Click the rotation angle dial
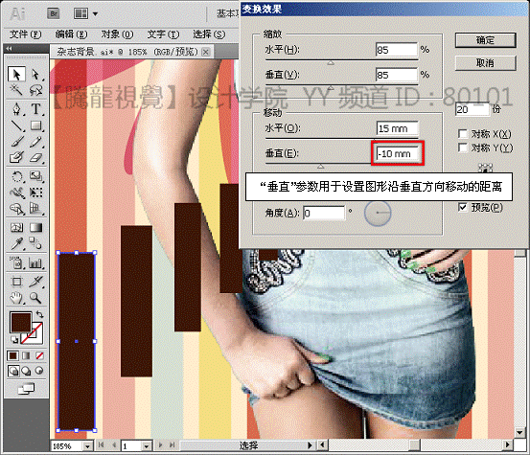The width and height of the screenshot is (530, 455). click(x=378, y=213)
